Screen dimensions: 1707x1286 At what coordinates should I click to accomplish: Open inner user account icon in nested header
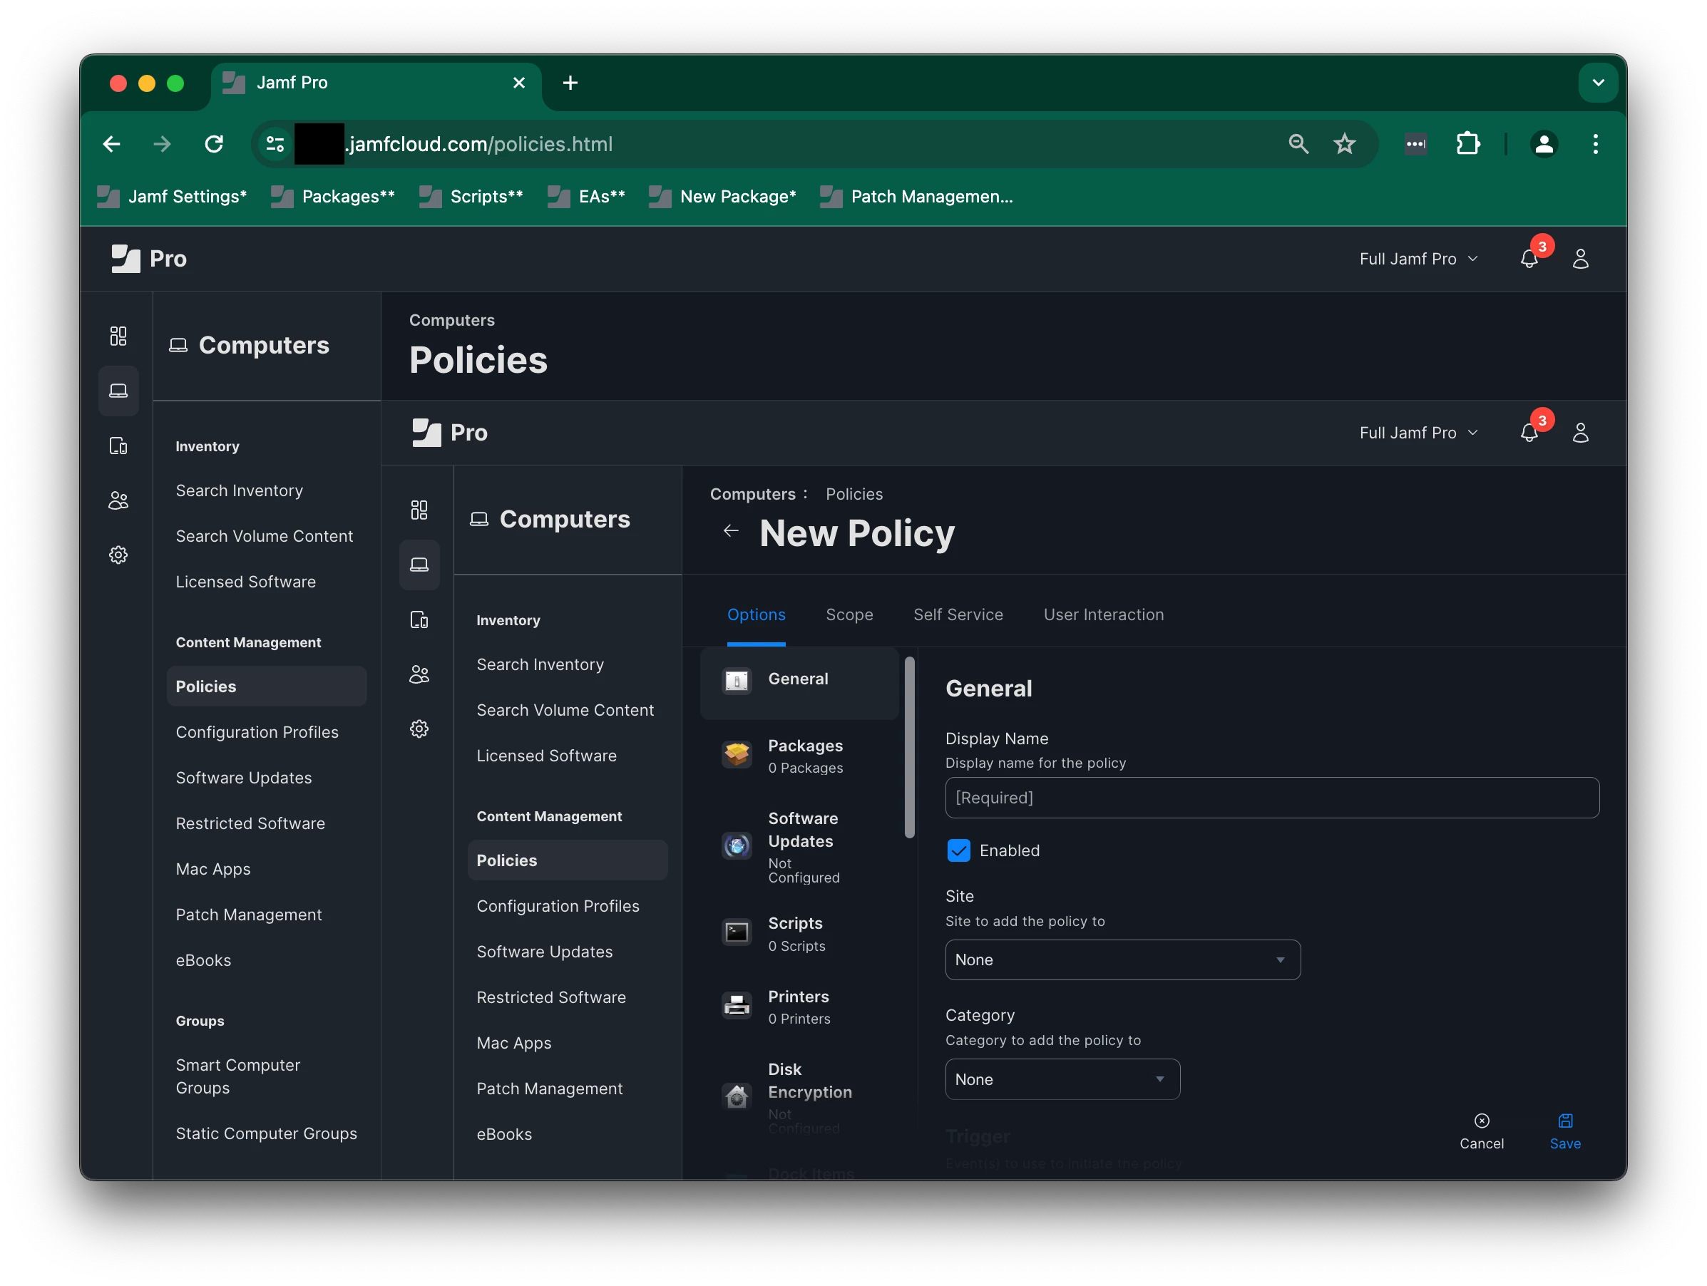1579,433
